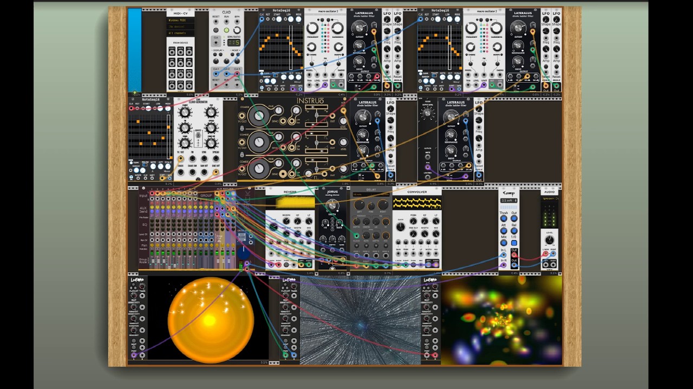The height and width of the screenshot is (389, 693).
Task: Adjust the first NoteSeq16 LEN knob
Action: 291,19
